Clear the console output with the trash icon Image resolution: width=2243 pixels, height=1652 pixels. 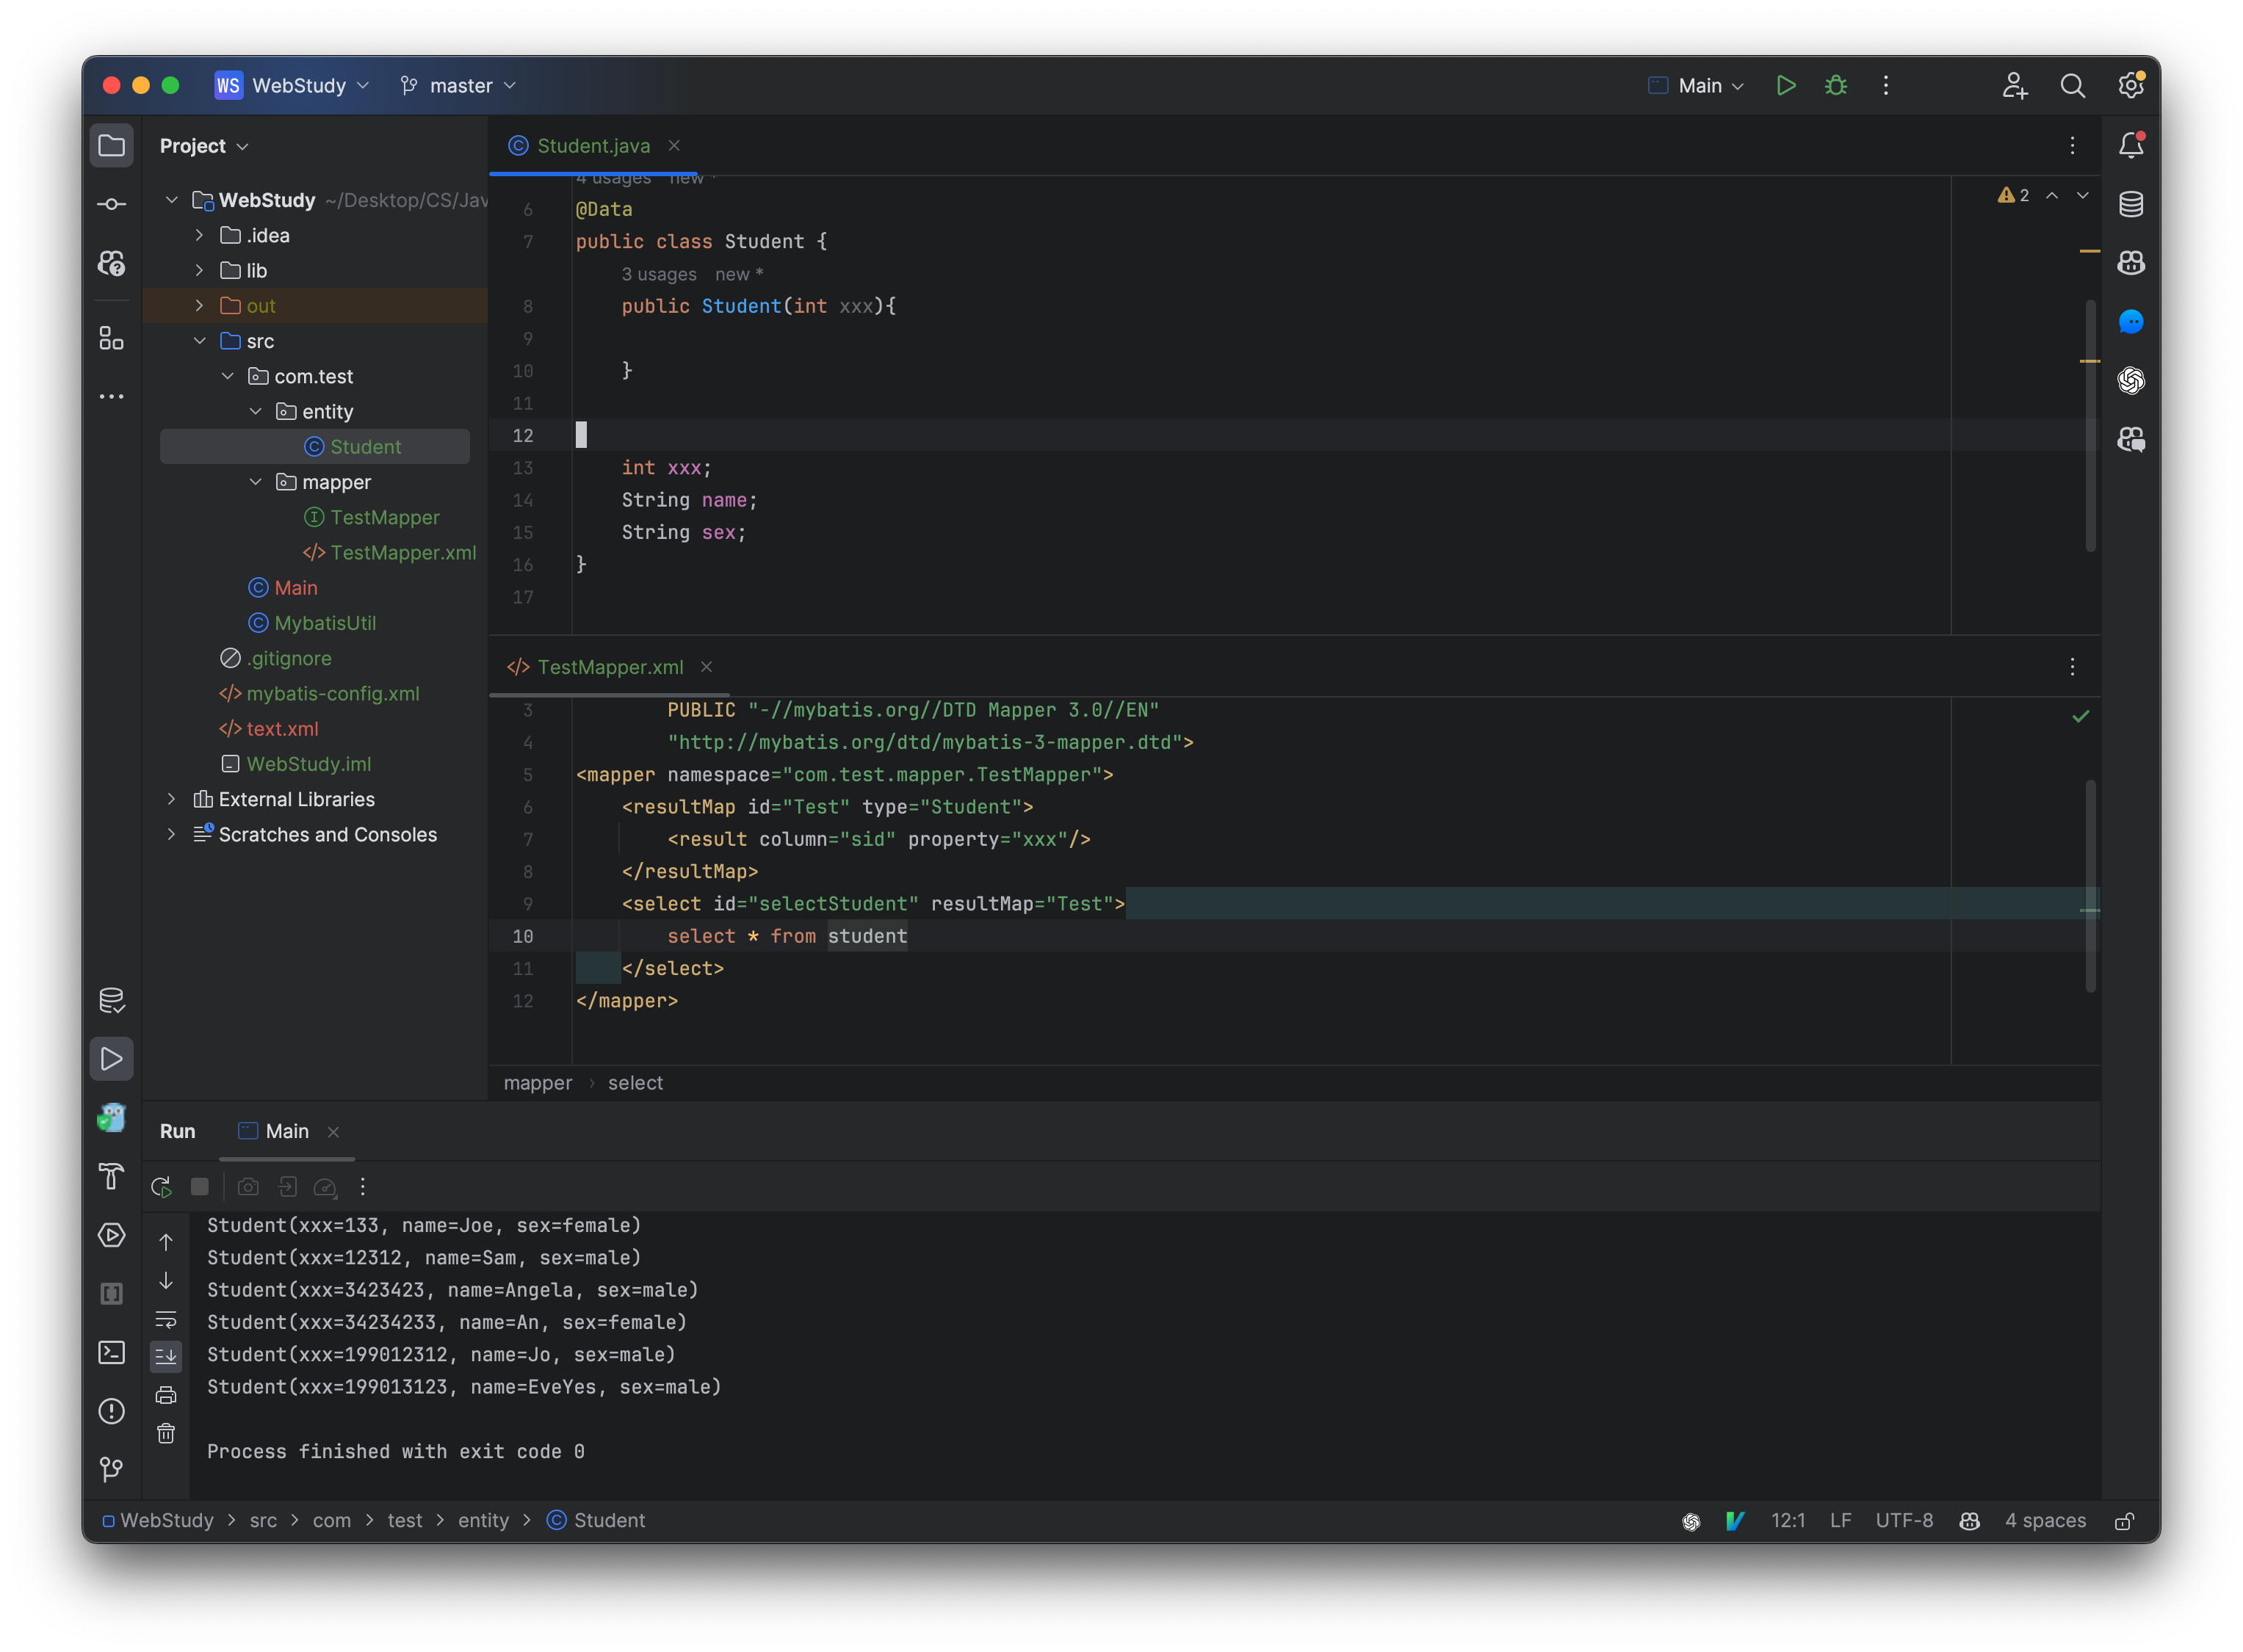[x=166, y=1433]
